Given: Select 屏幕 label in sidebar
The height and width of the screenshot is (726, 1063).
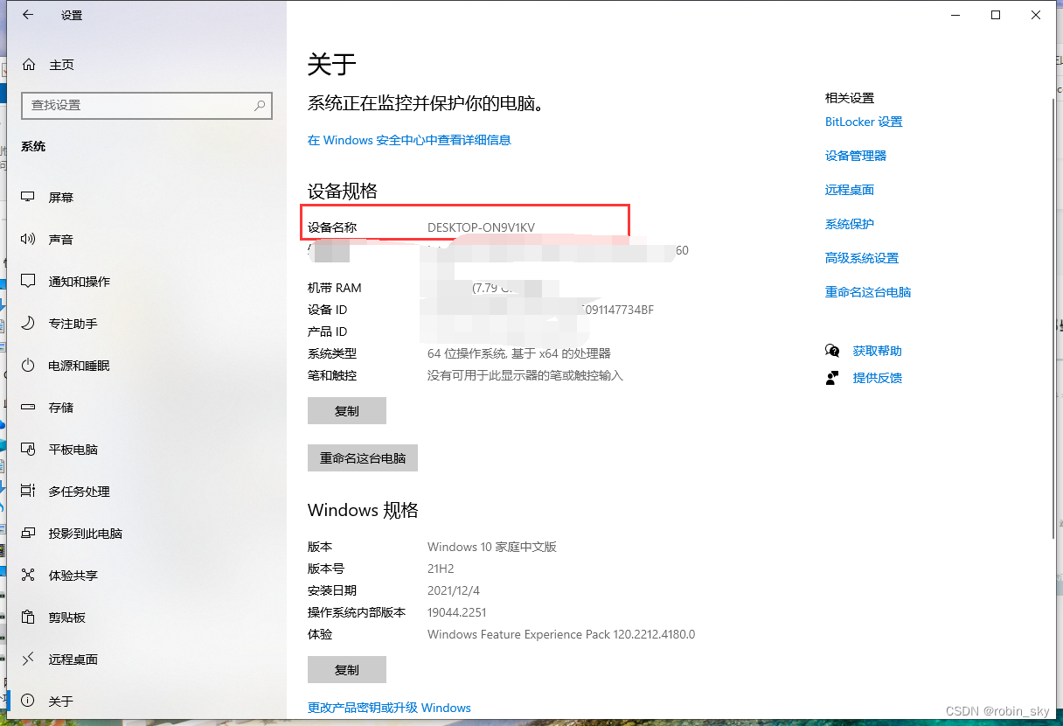Looking at the screenshot, I should coord(61,198).
